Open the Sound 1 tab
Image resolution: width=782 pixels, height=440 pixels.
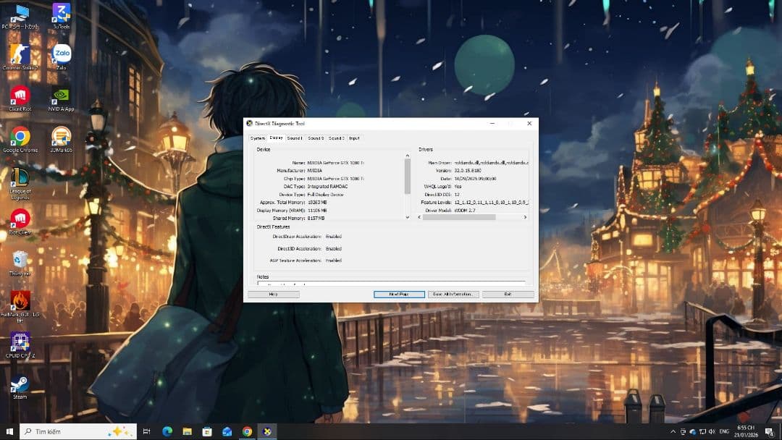(295, 138)
